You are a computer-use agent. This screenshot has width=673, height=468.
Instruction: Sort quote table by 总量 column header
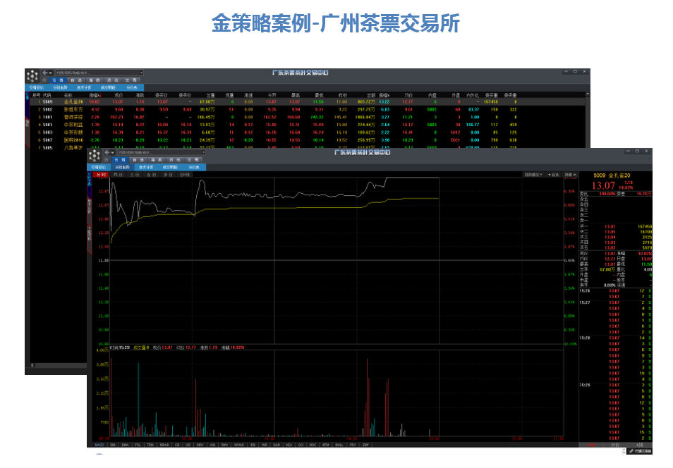(210, 95)
